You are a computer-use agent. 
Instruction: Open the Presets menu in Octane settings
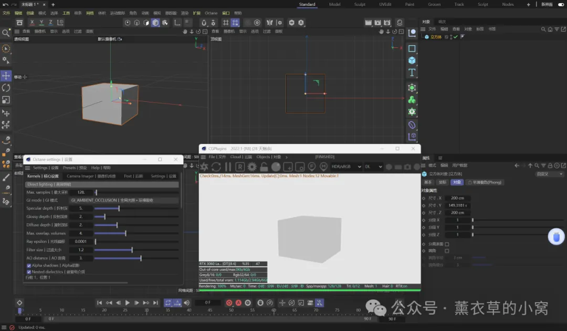click(x=75, y=168)
